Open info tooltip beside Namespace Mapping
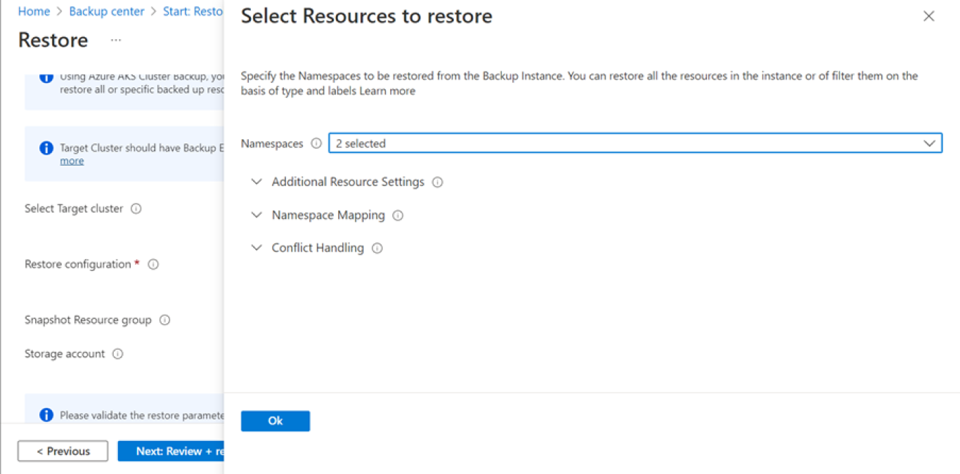Screen dimensions: 960x474 (398, 215)
